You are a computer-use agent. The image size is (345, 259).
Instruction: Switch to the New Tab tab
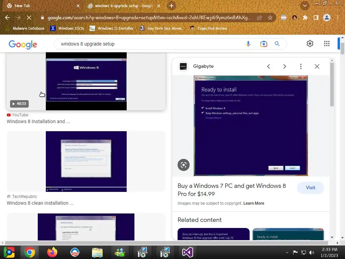[42, 6]
